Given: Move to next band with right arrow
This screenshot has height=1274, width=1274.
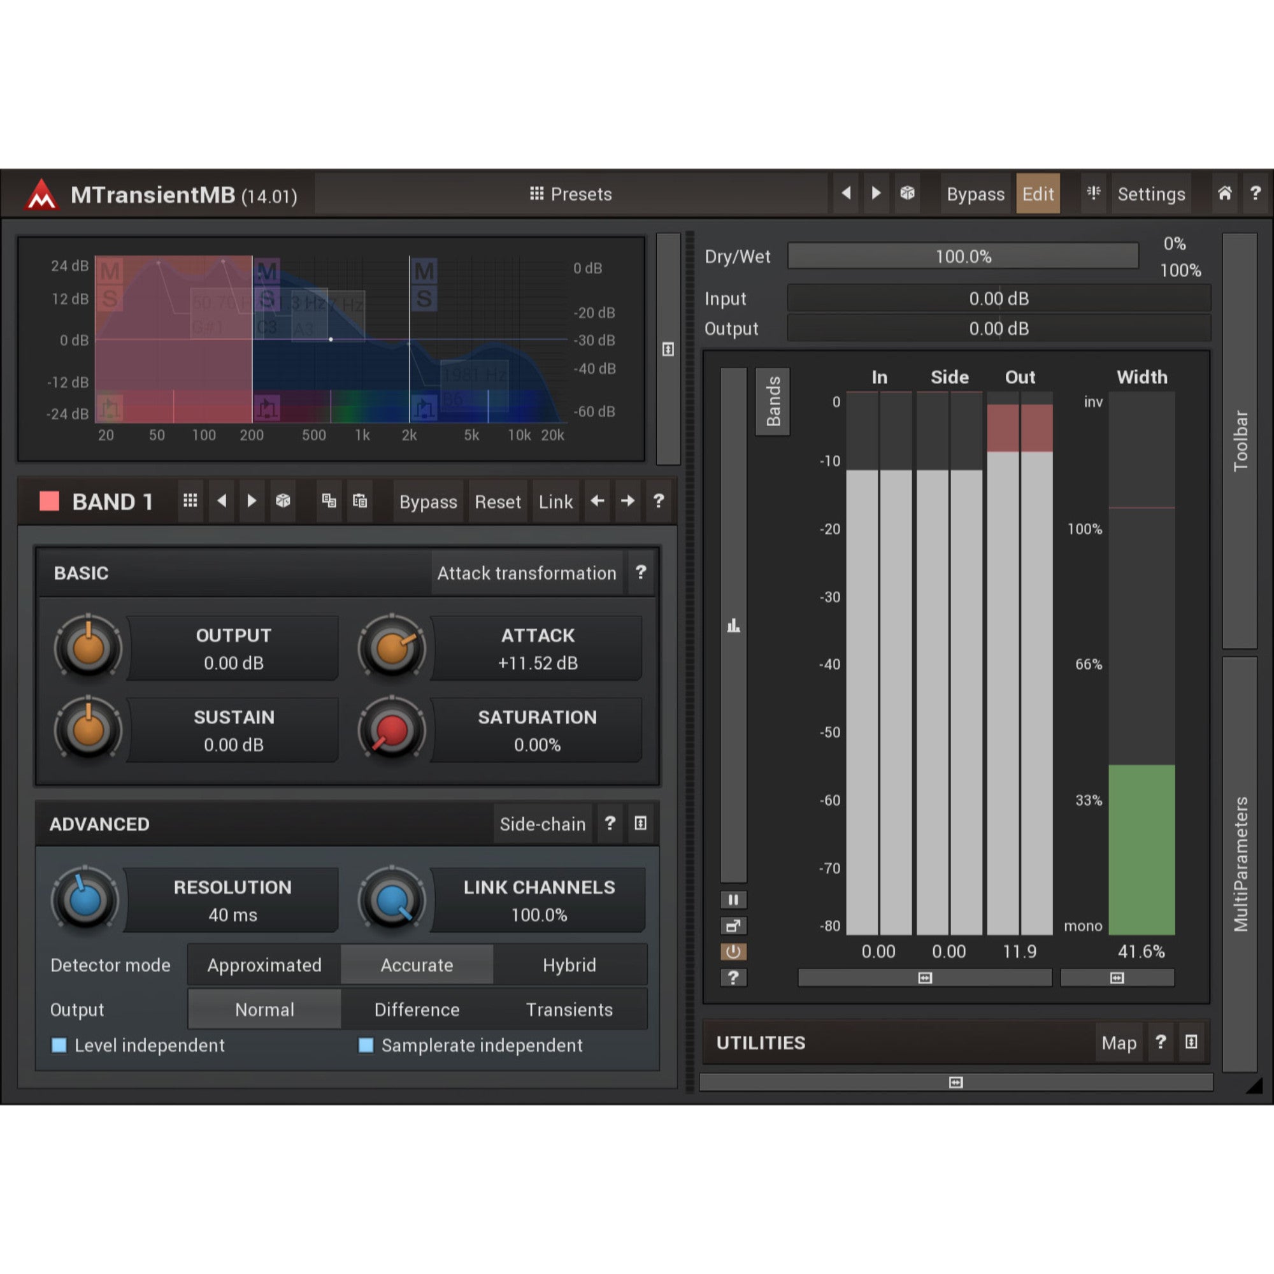Looking at the screenshot, I should [628, 501].
